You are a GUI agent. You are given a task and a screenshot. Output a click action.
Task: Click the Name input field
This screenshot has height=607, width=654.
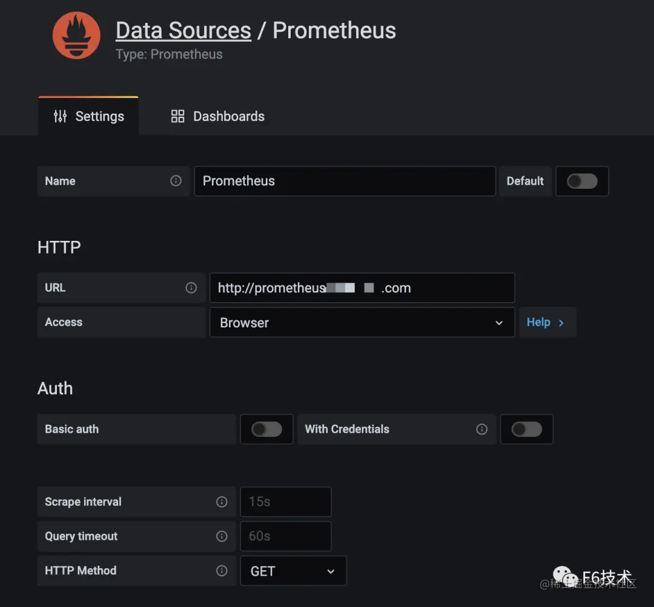[x=345, y=181]
